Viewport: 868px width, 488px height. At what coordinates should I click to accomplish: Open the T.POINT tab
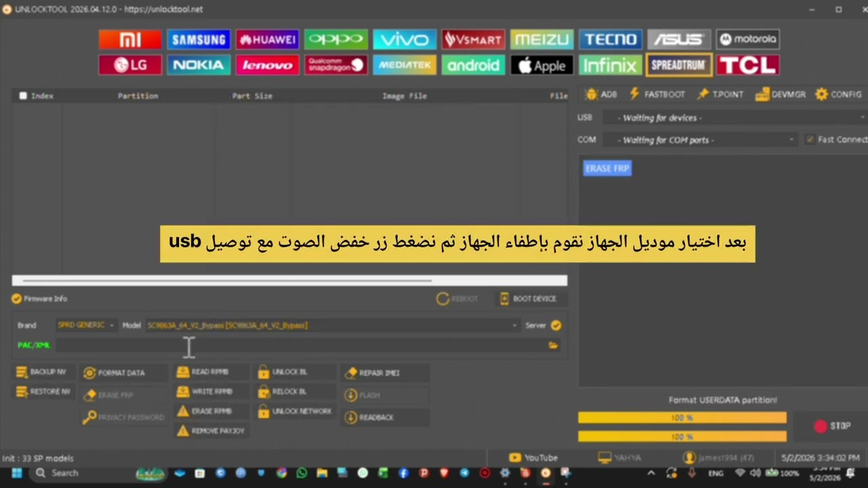pos(721,94)
